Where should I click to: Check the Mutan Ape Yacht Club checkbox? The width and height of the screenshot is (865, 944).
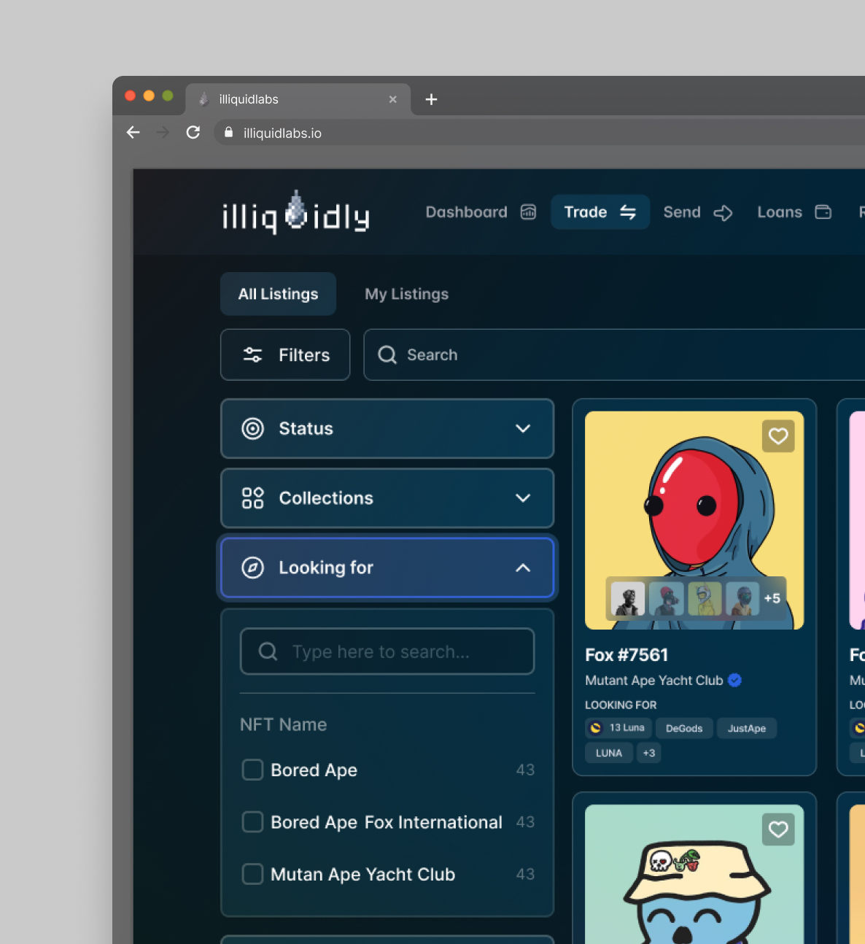pyautogui.click(x=252, y=874)
